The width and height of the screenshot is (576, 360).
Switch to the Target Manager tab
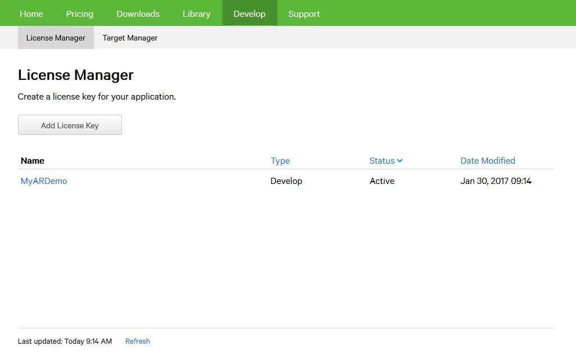point(129,38)
